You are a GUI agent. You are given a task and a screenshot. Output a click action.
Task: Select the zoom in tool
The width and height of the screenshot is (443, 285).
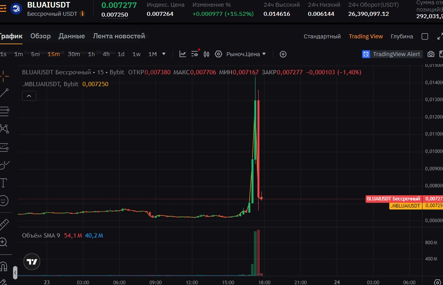[3, 242]
